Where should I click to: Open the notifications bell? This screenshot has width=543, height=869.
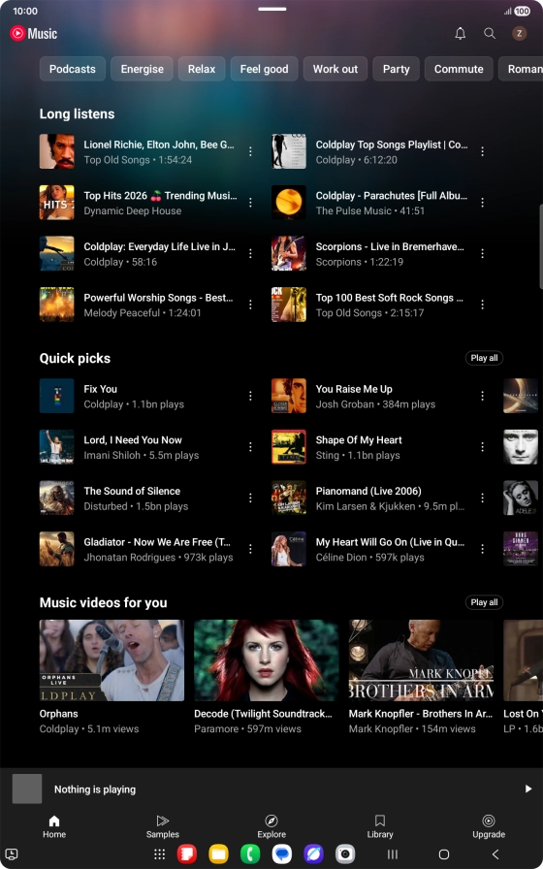[x=460, y=33]
